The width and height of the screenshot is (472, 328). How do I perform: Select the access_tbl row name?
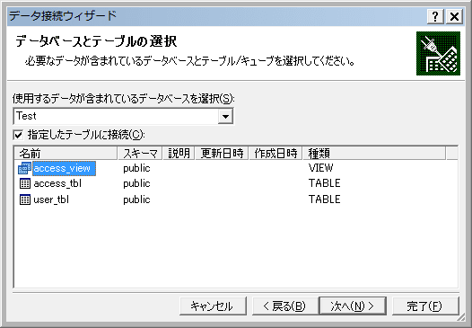57,183
